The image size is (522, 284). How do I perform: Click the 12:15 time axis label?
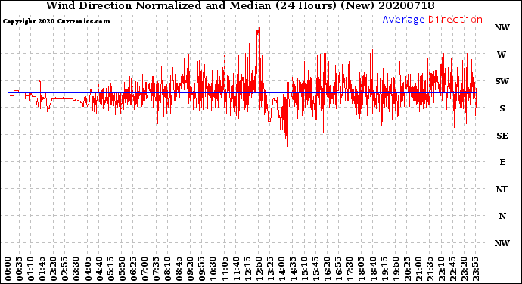coord(247,269)
